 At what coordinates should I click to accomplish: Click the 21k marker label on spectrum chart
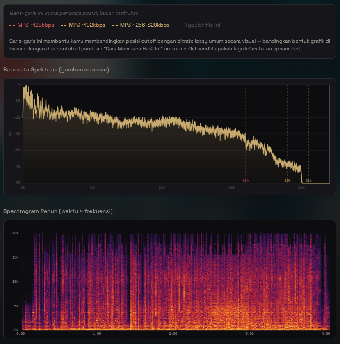[308, 181]
